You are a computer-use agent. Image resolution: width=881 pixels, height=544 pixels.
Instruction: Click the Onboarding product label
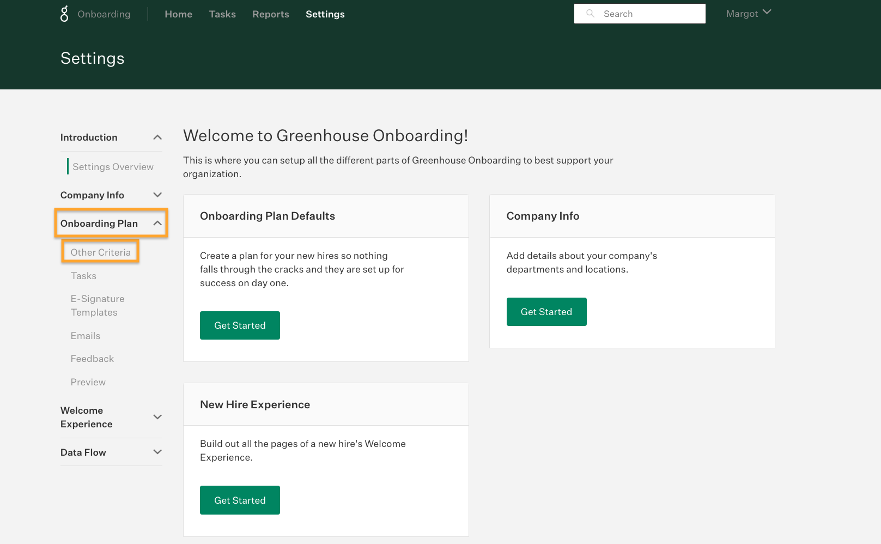pyautogui.click(x=104, y=14)
